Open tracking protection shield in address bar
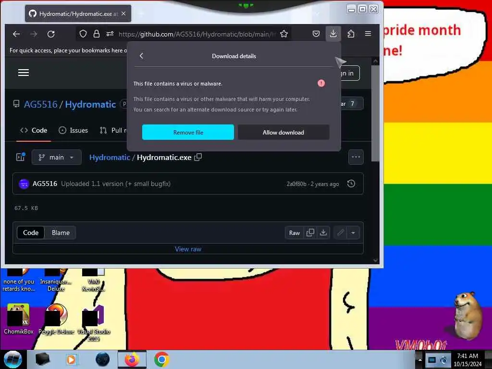Image resolution: width=492 pixels, height=369 pixels. (83, 34)
